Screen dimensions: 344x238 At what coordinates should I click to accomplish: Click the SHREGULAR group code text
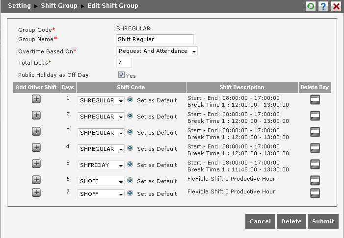pyautogui.click(x=133, y=28)
